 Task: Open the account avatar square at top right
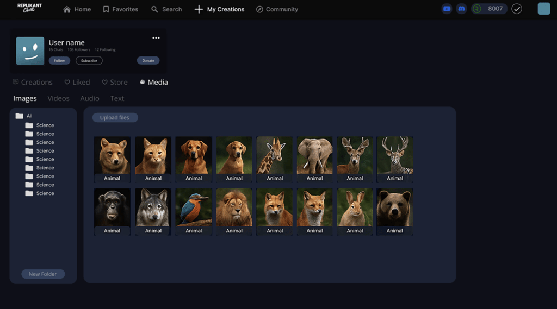[543, 9]
